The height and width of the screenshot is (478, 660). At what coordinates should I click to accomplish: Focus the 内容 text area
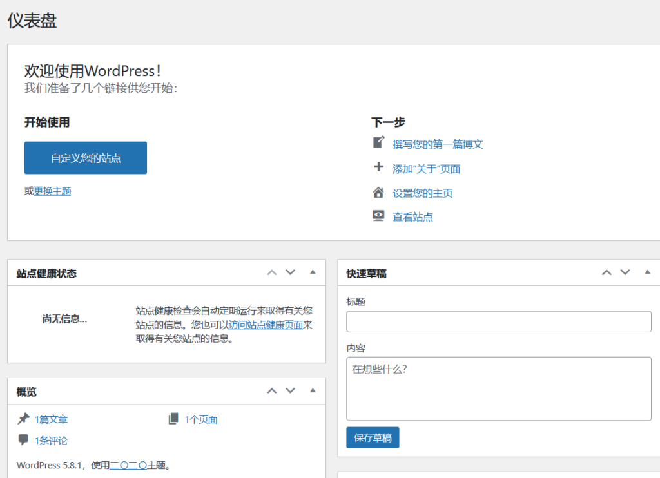pyautogui.click(x=499, y=389)
